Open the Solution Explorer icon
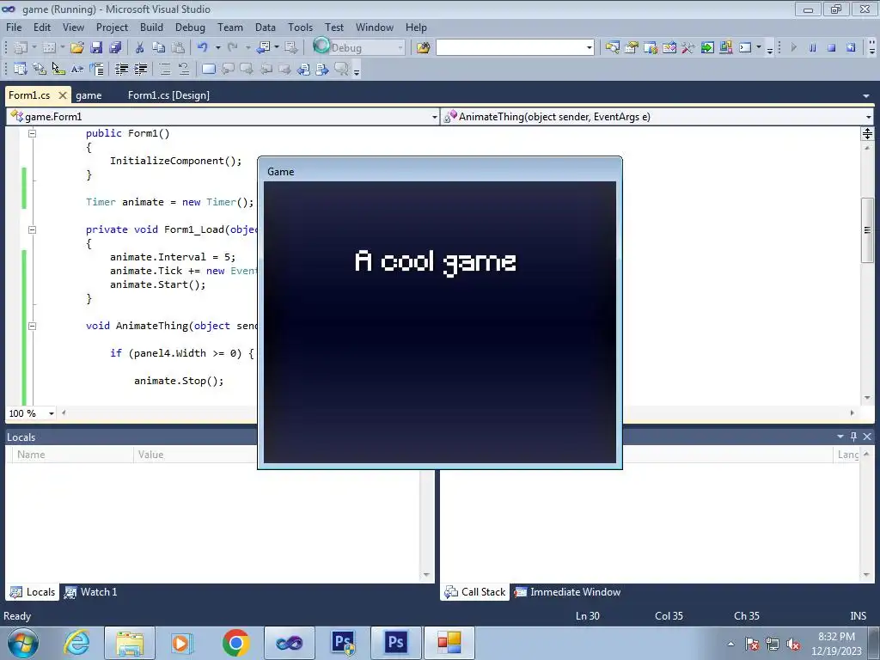The width and height of the screenshot is (880, 660). [612, 48]
